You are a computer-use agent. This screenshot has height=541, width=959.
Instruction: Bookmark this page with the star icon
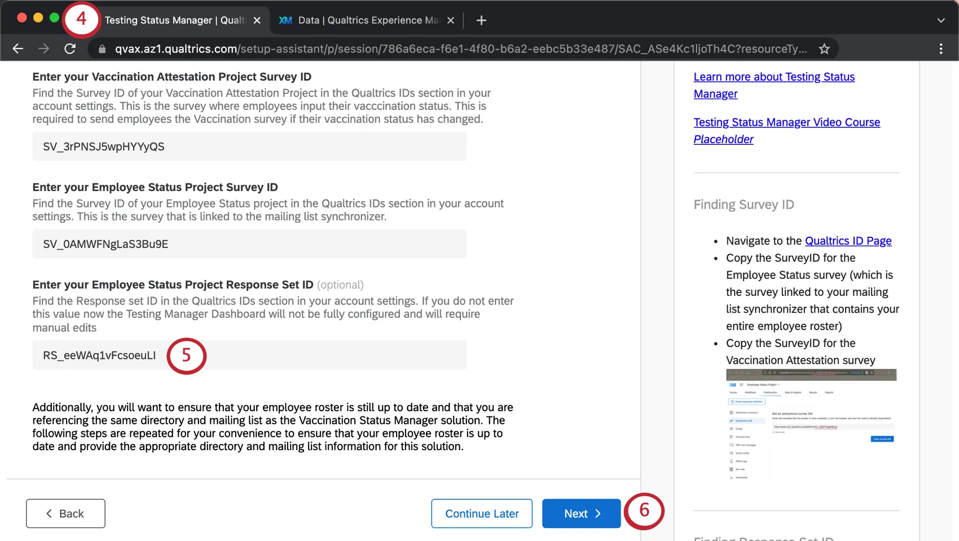[824, 48]
